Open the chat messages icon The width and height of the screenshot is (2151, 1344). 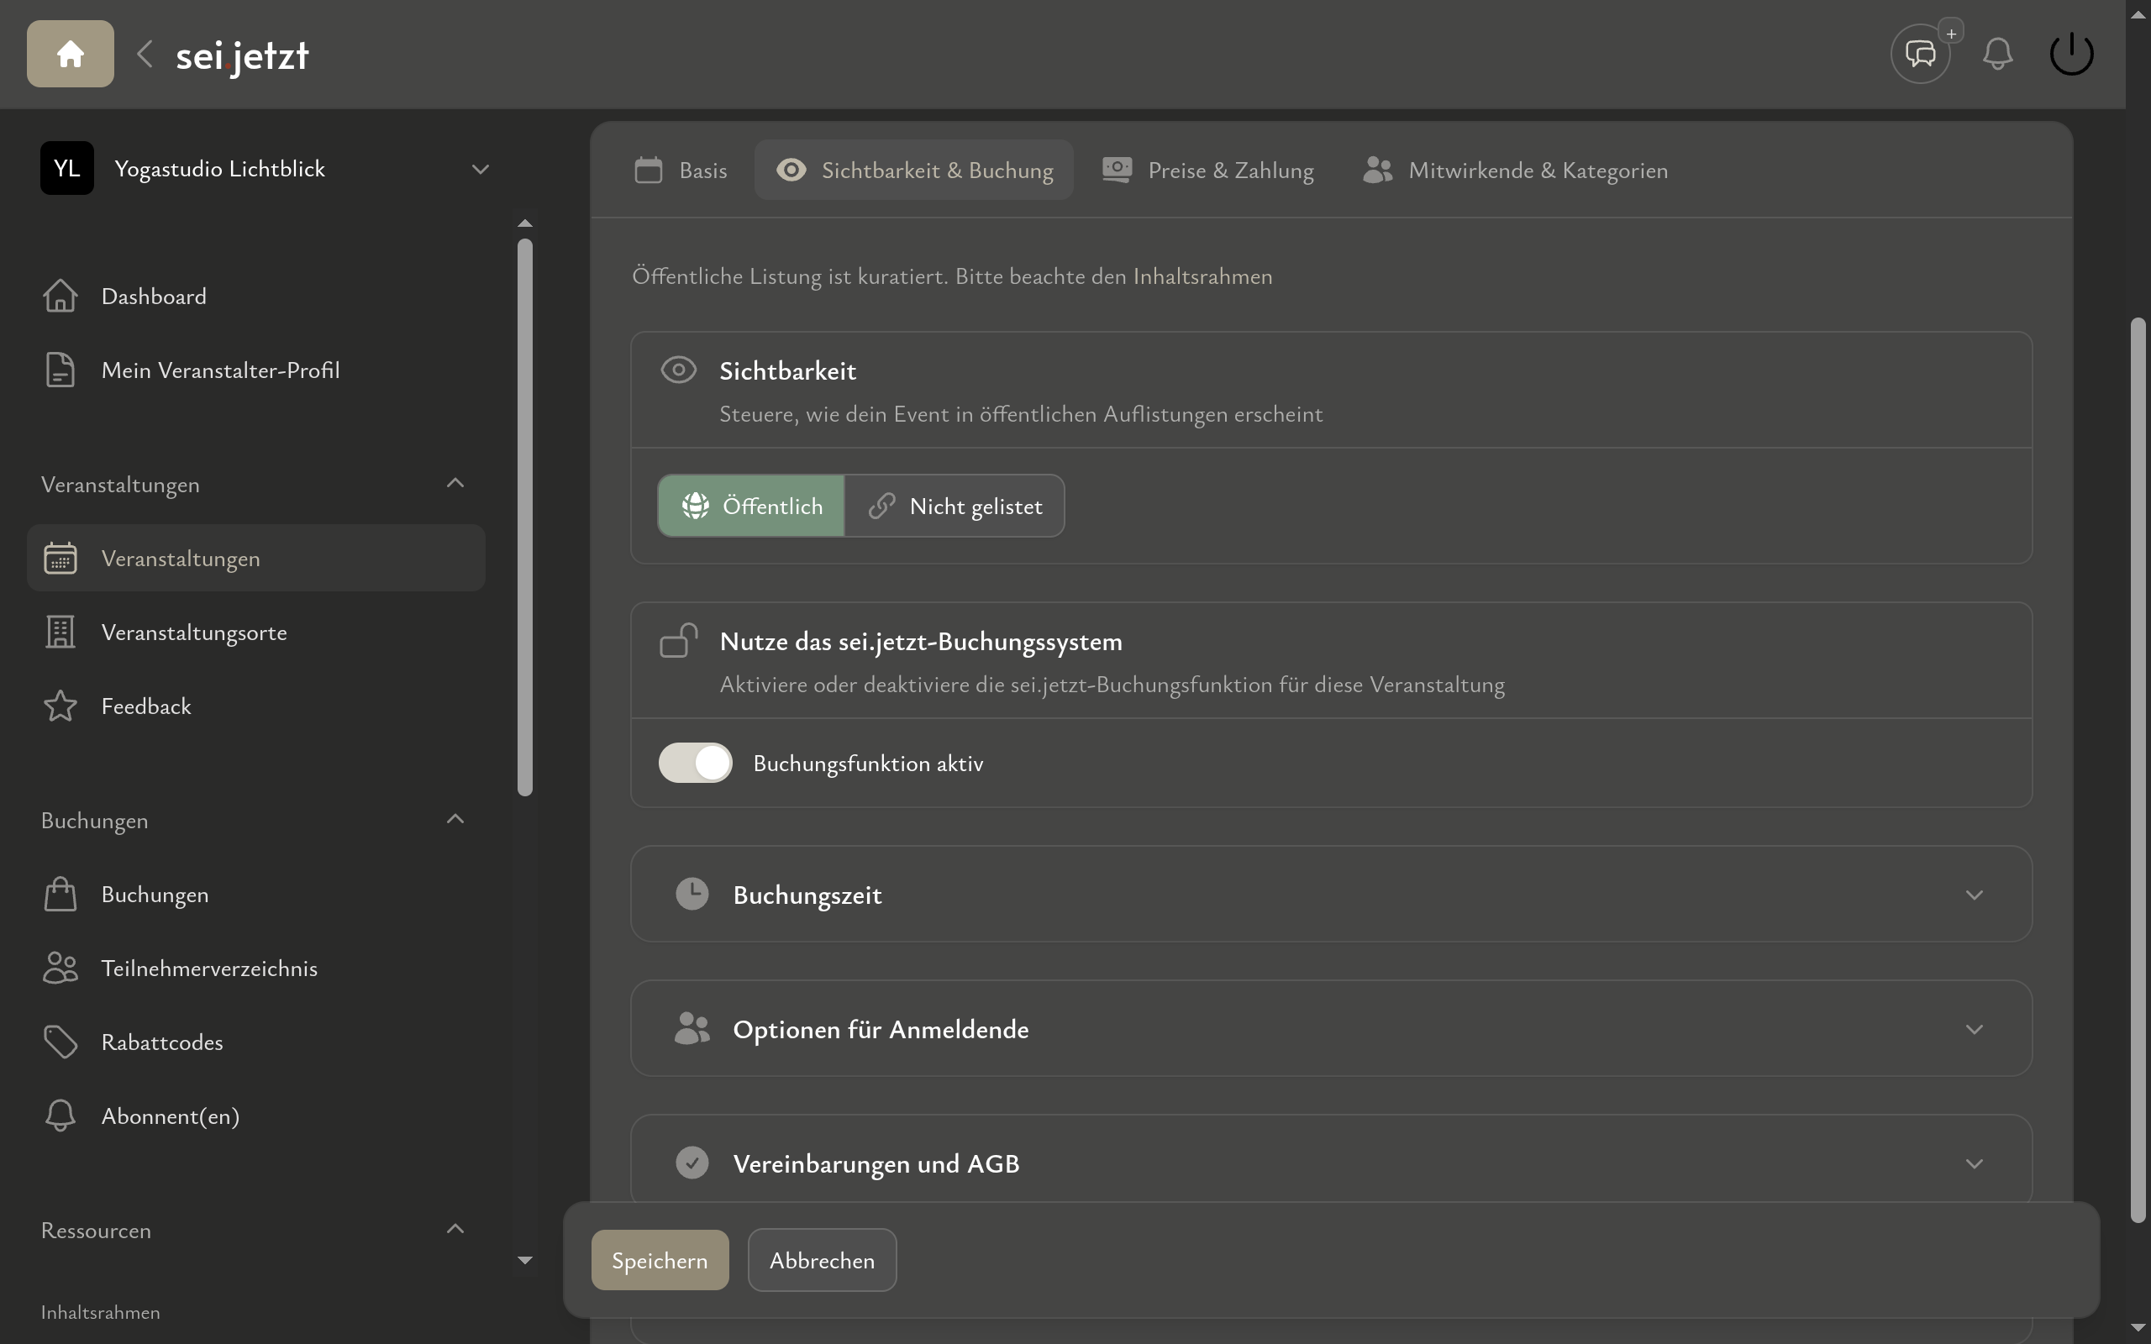pos(1920,55)
